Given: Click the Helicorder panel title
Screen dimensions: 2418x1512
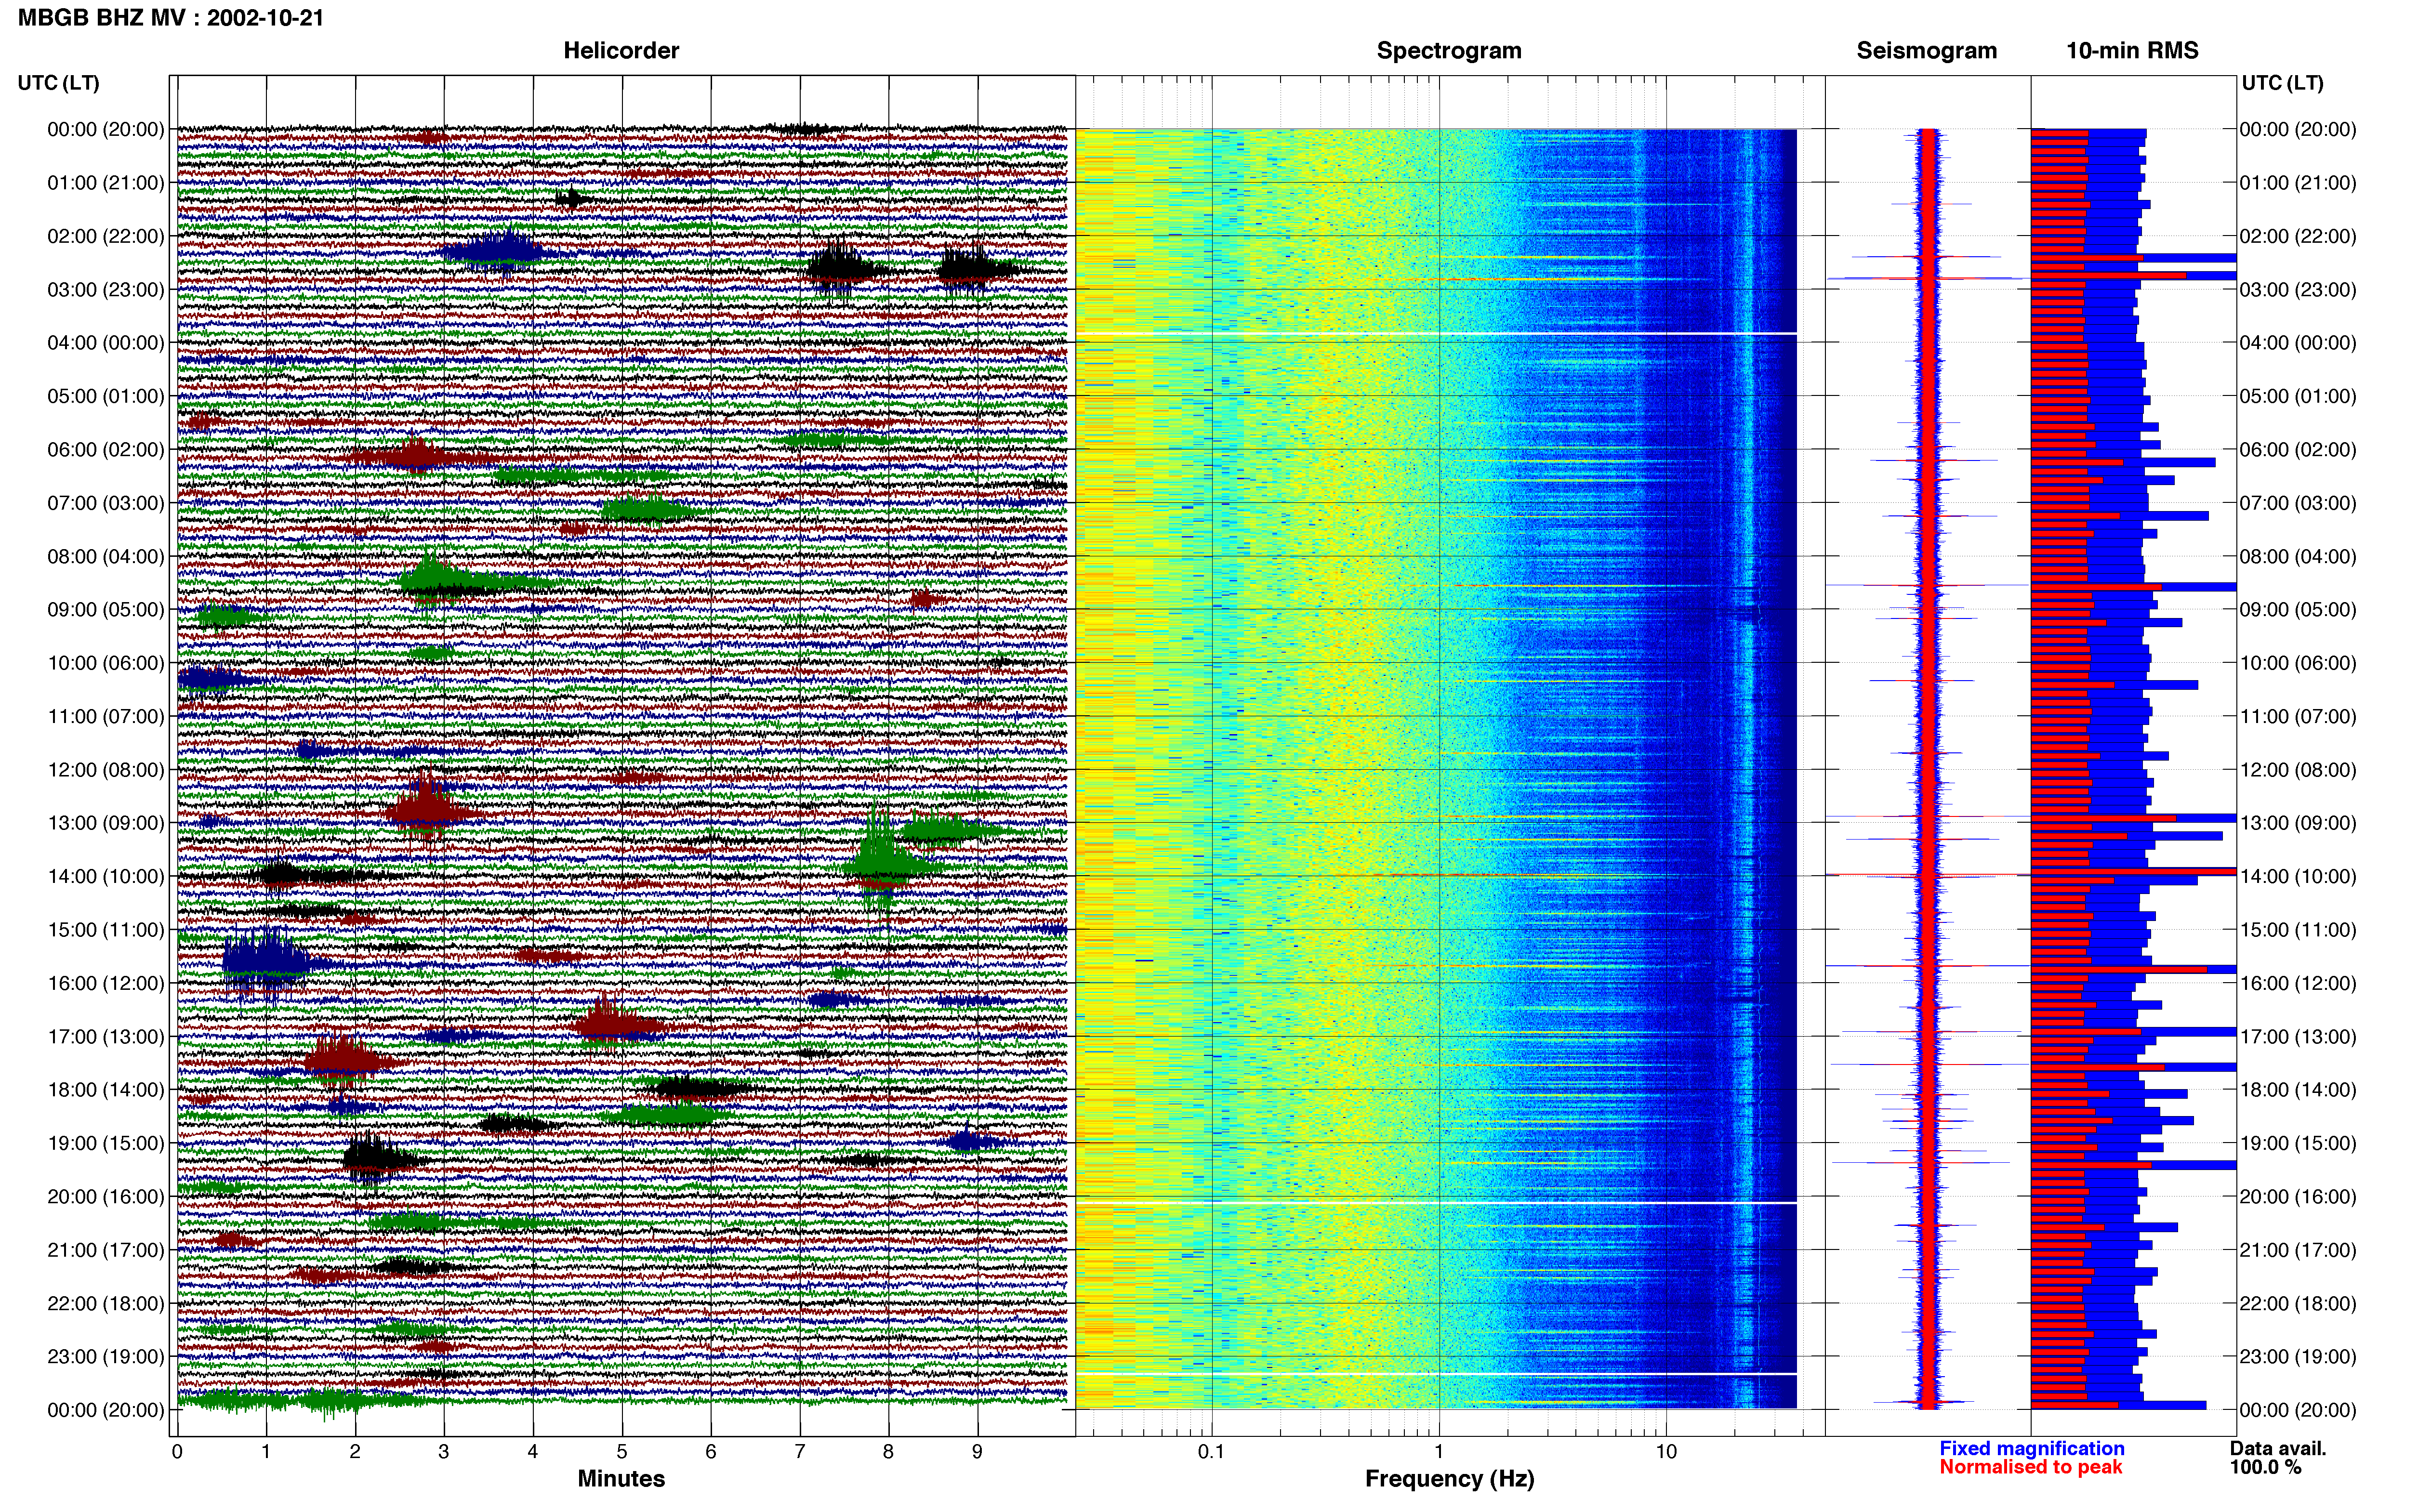Looking at the screenshot, I should (620, 51).
